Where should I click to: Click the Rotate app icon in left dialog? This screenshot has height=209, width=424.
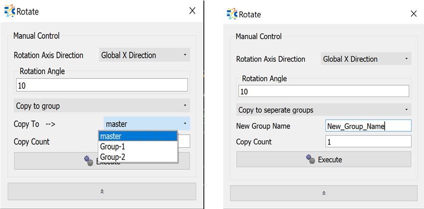[x=9, y=11]
